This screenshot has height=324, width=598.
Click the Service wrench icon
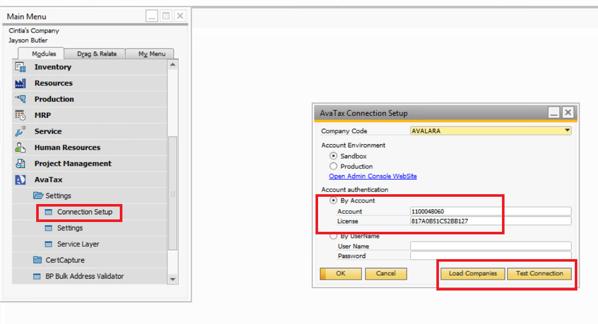pos(20,131)
